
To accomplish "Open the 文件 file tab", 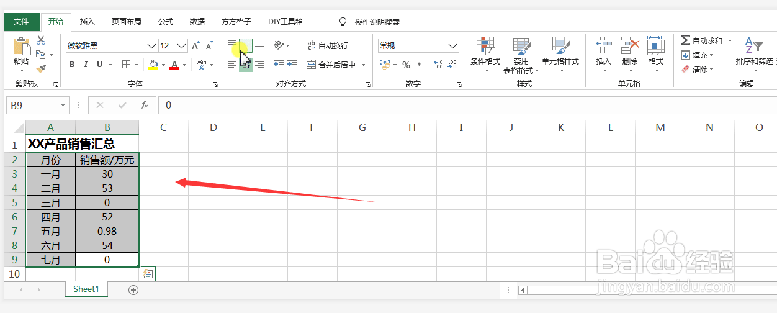I will click(x=22, y=22).
